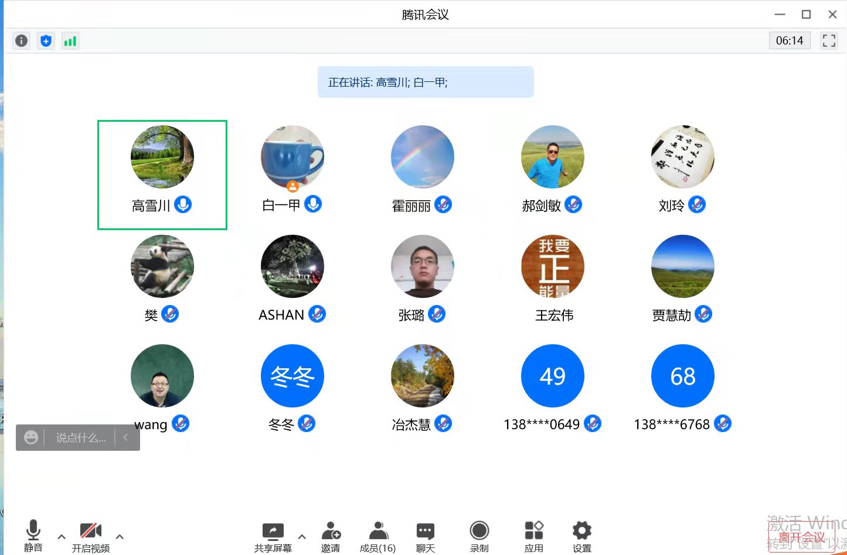The width and height of the screenshot is (847, 555).
Task: Select 张璐's participant video thumbnail
Action: pos(422,267)
